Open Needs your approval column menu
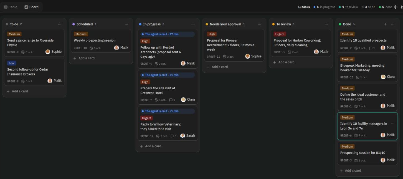 coord(259,24)
